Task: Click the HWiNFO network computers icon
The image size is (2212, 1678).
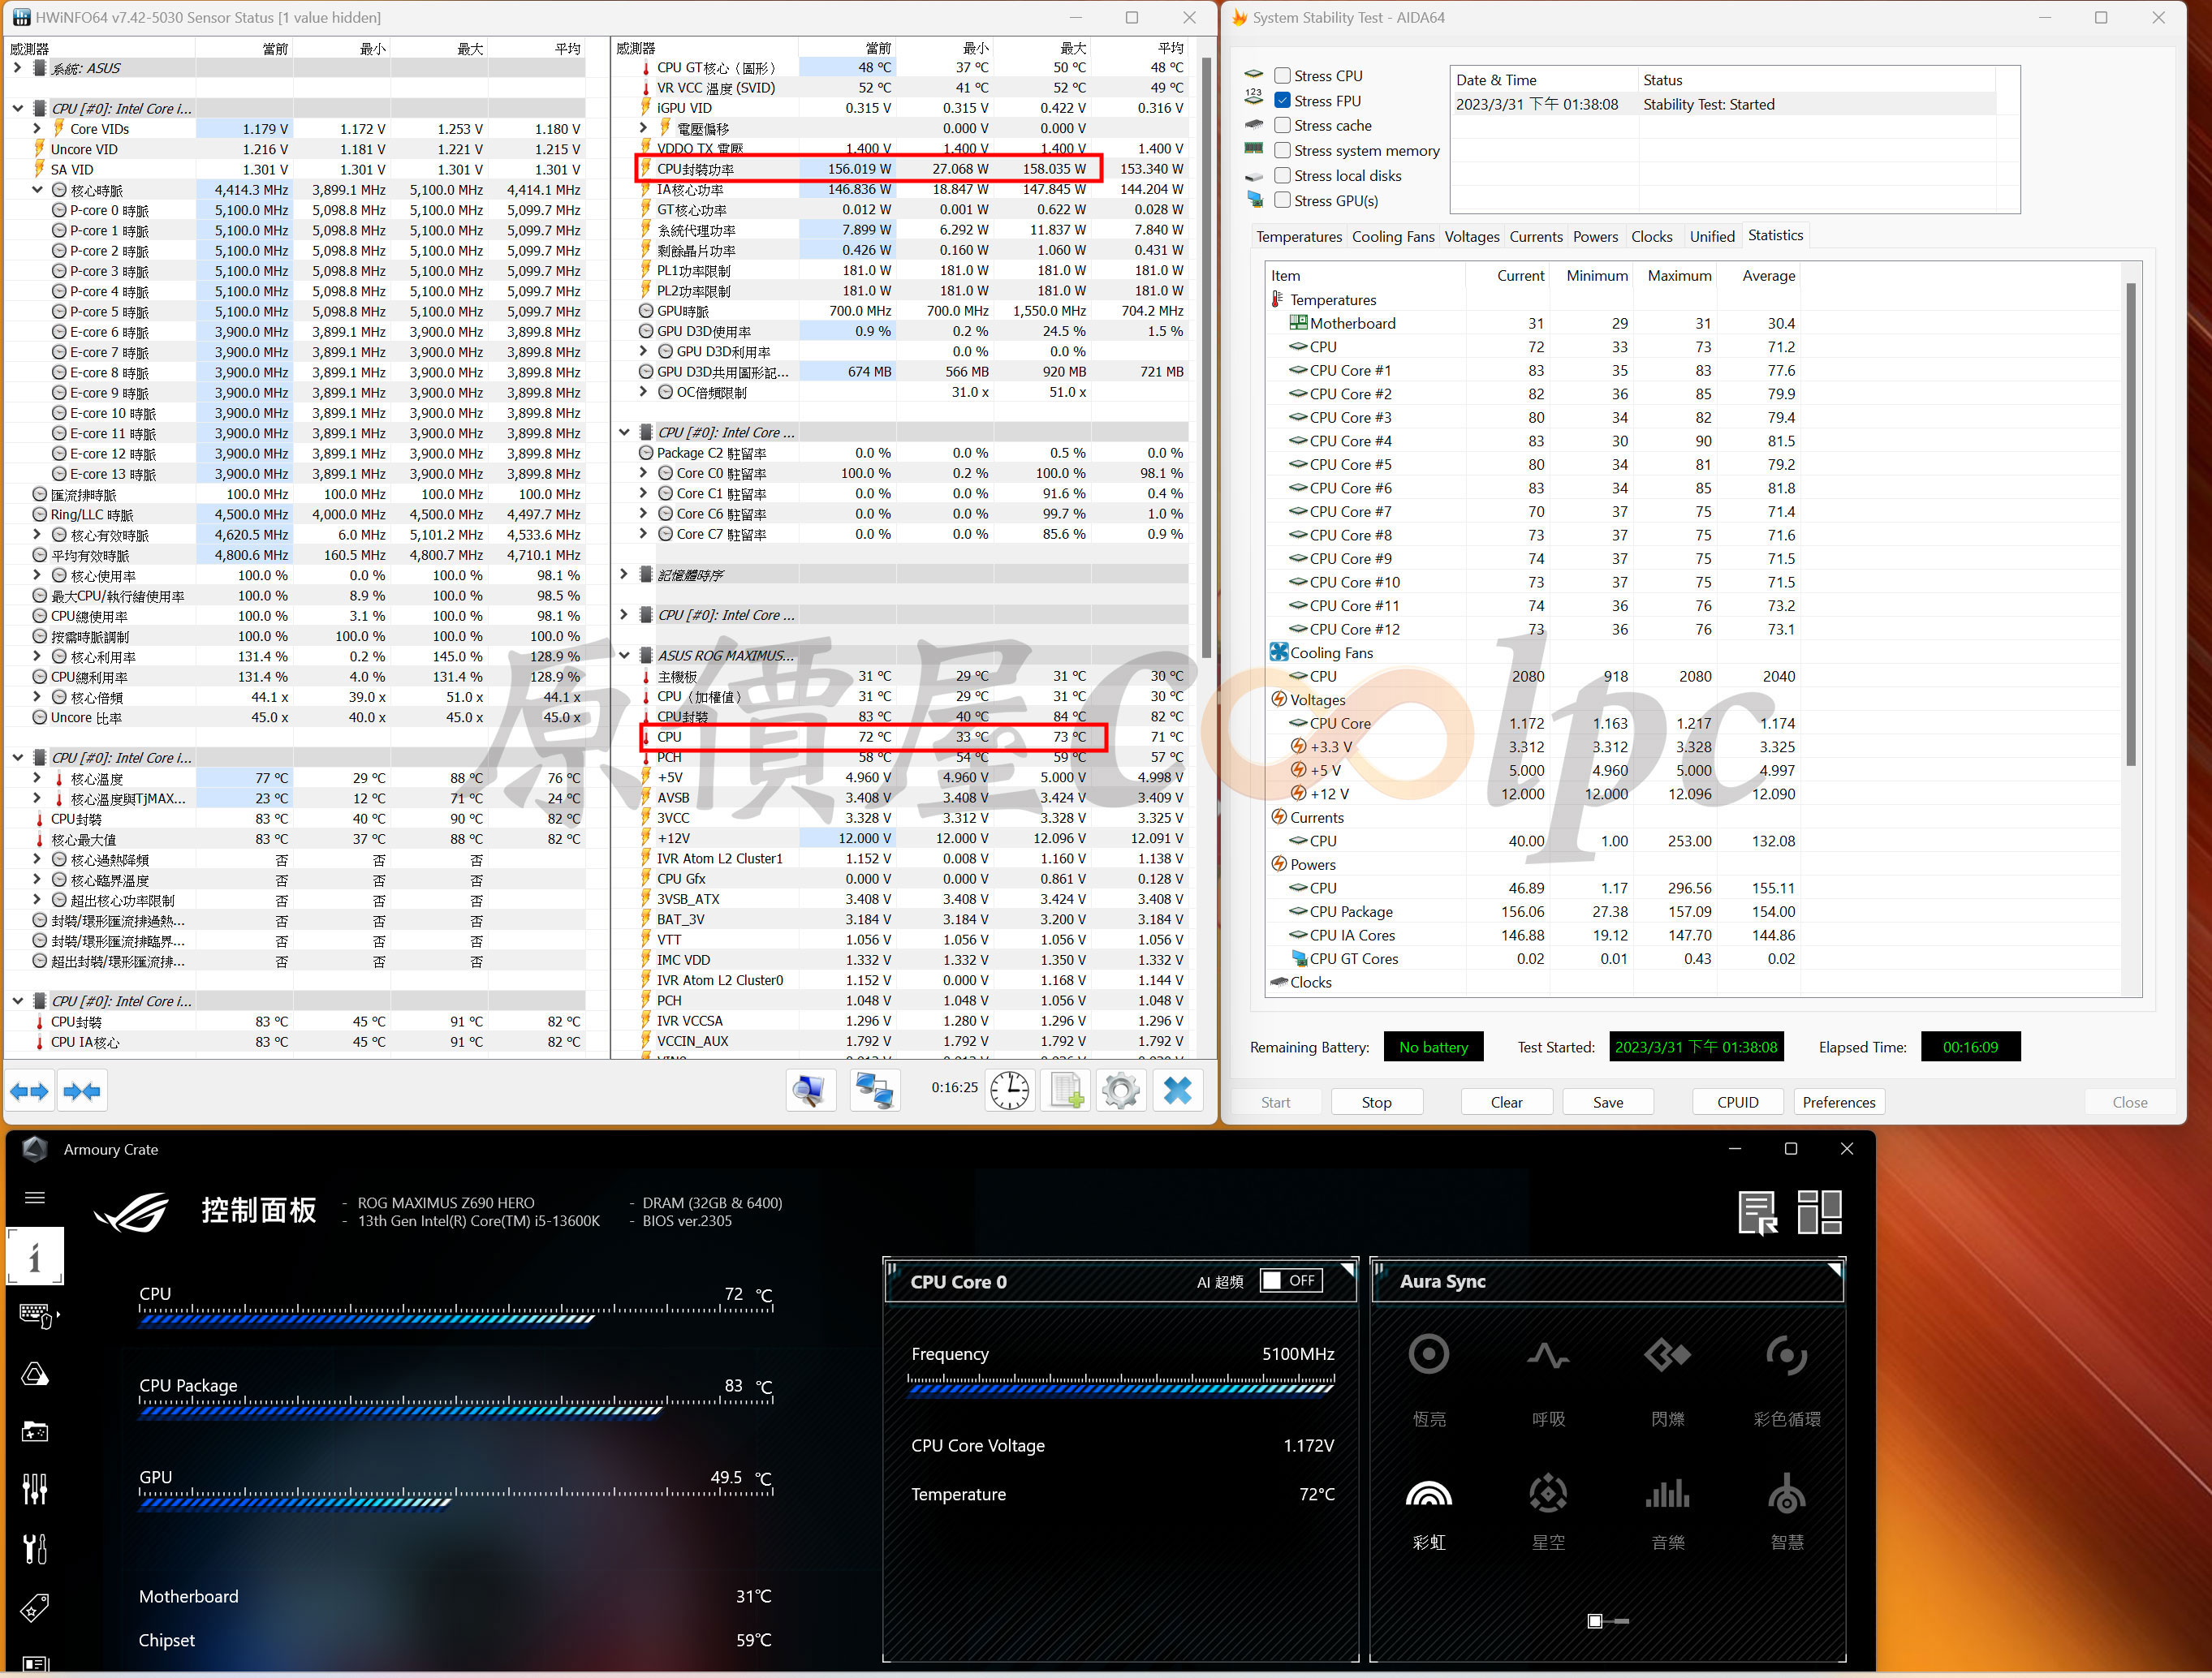Action: pos(875,1091)
